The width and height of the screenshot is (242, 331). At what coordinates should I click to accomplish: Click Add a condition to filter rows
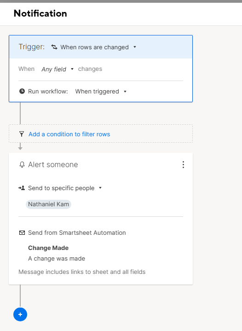click(x=69, y=134)
